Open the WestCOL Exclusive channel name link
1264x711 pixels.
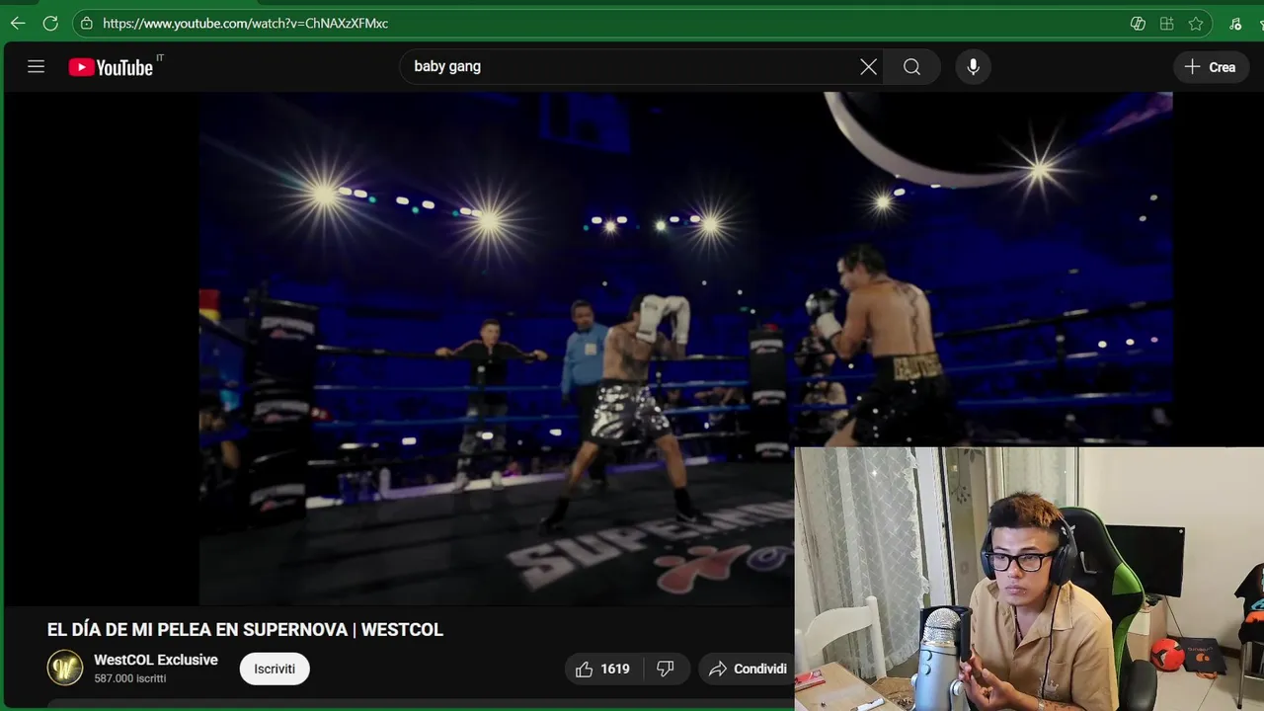[156, 660]
